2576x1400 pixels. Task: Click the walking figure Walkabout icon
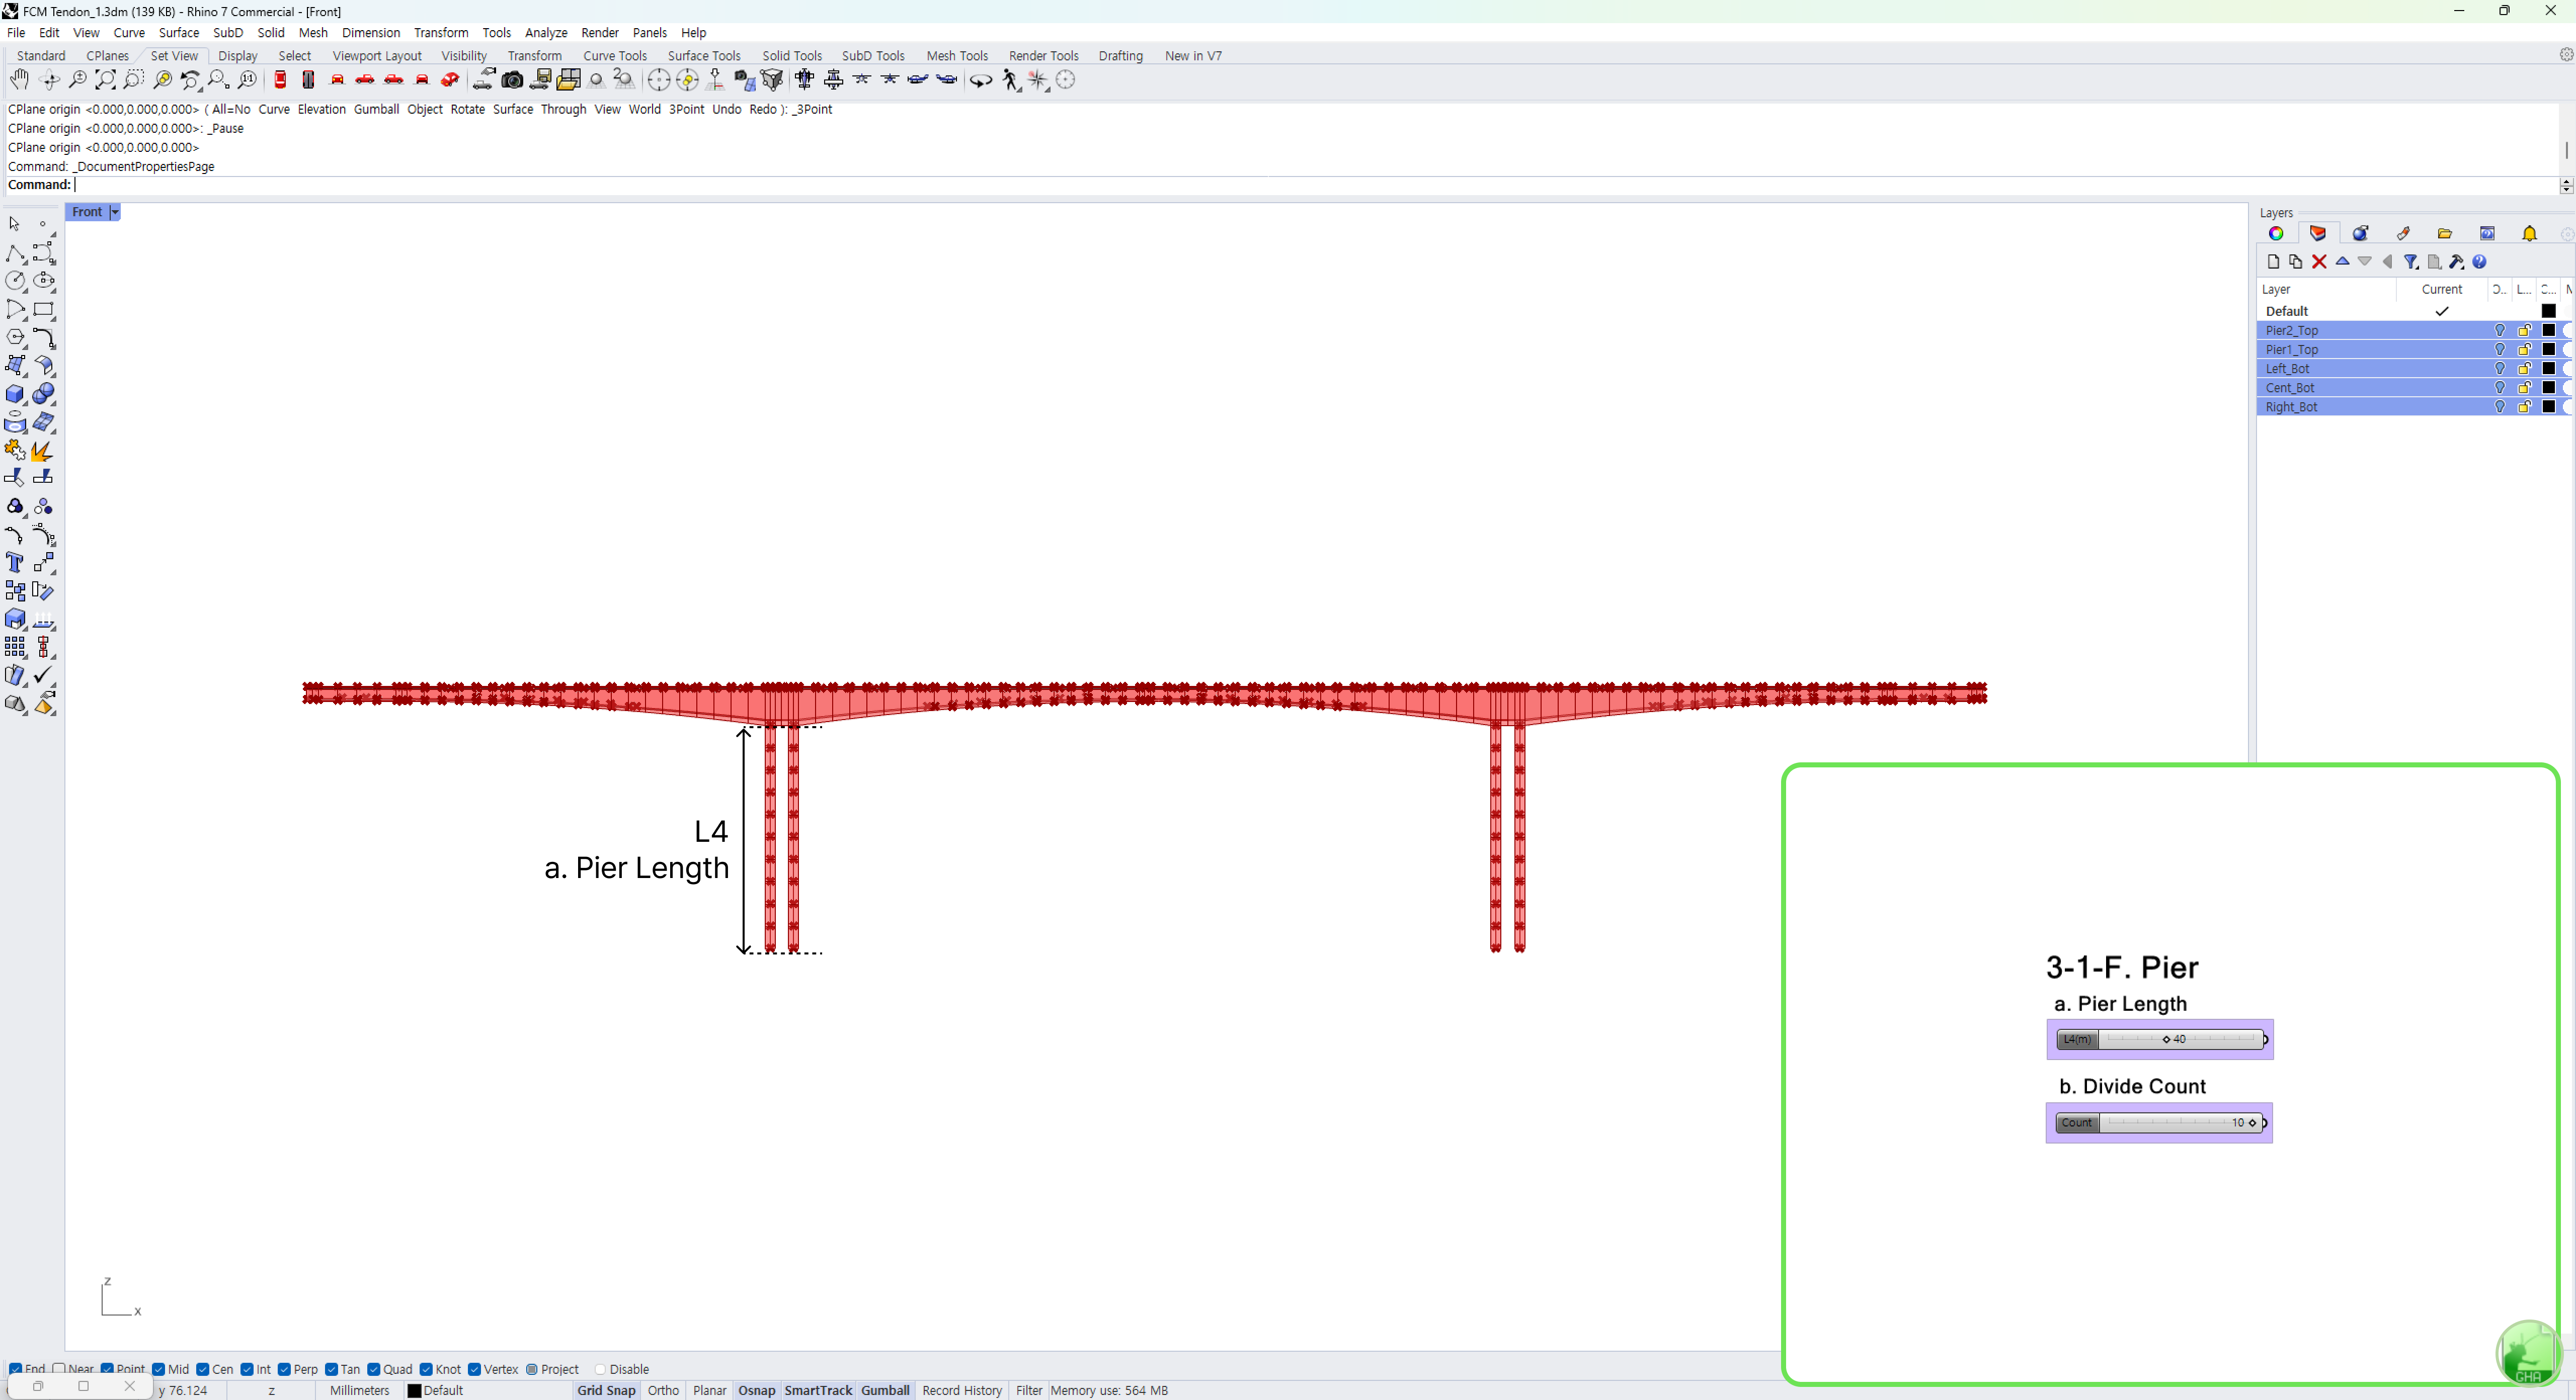tap(1011, 80)
